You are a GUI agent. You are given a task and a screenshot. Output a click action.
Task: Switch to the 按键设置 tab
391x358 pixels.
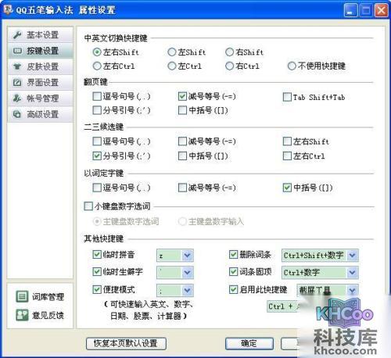click(x=40, y=51)
